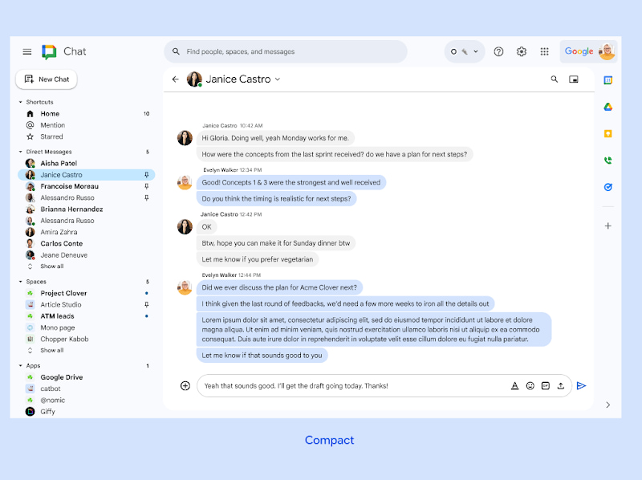Open the emoji picker in message bar

click(x=530, y=385)
